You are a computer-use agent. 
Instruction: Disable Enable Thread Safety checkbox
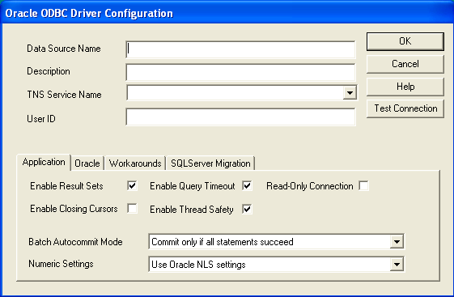point(247,209)
